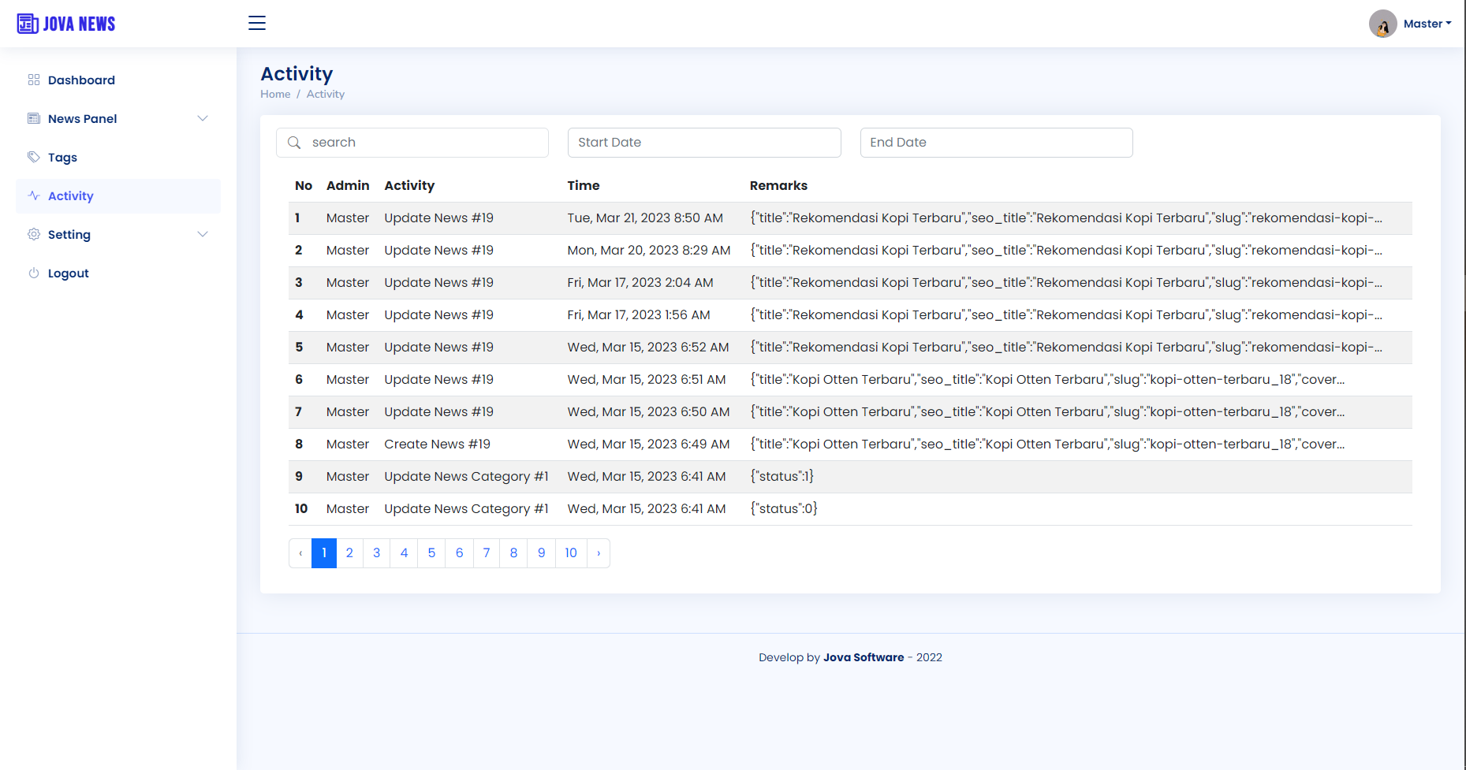This screenshot has height=770, width=1466.
Task: Expand the News Panel submenu chevron
Action: tap(203, 118)
